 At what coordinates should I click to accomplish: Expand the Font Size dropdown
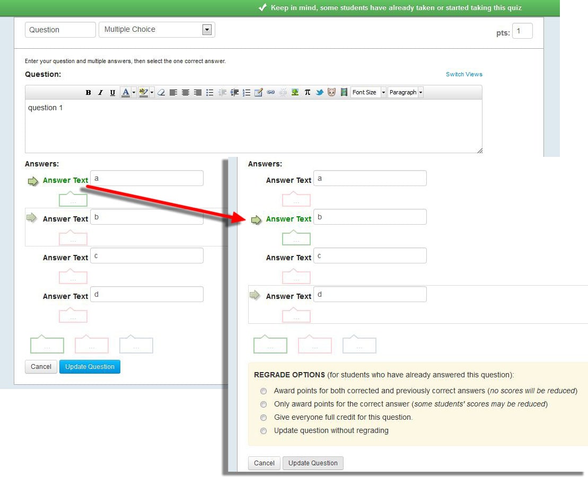(368, 92)
